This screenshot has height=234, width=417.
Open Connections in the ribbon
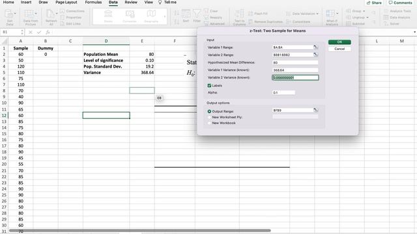72,11
